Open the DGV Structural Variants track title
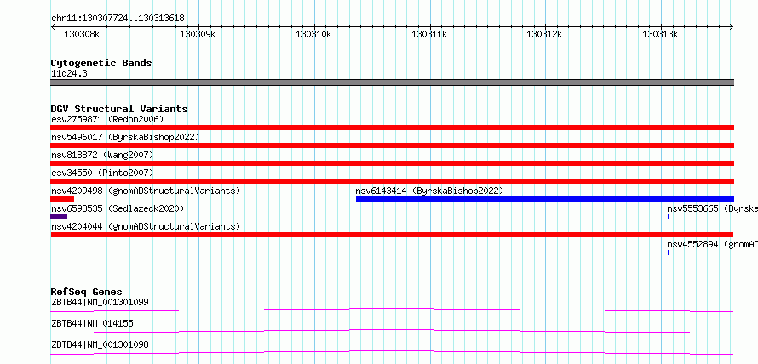Screen dimensions: 758x364 tap(119, 109)
